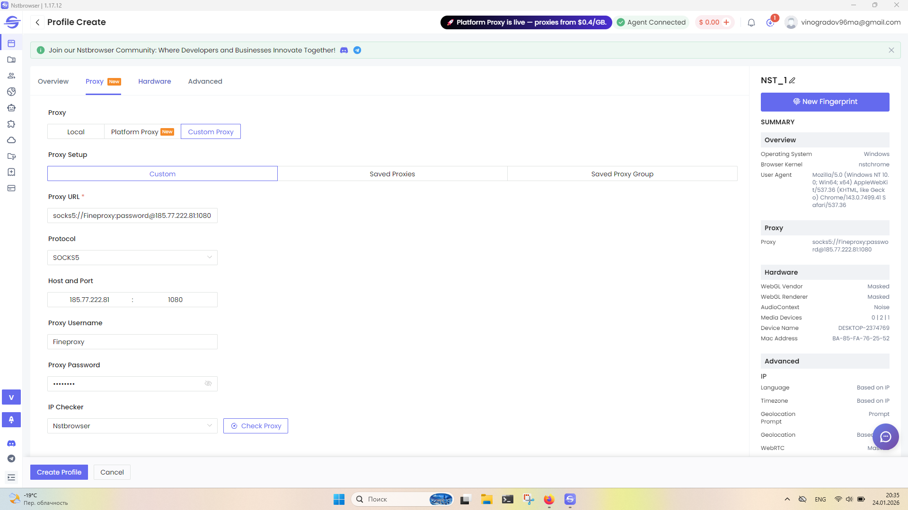This screenshot has height=510, width=908.
Task: Dismiss the community banner
Action: click(891, 50)
